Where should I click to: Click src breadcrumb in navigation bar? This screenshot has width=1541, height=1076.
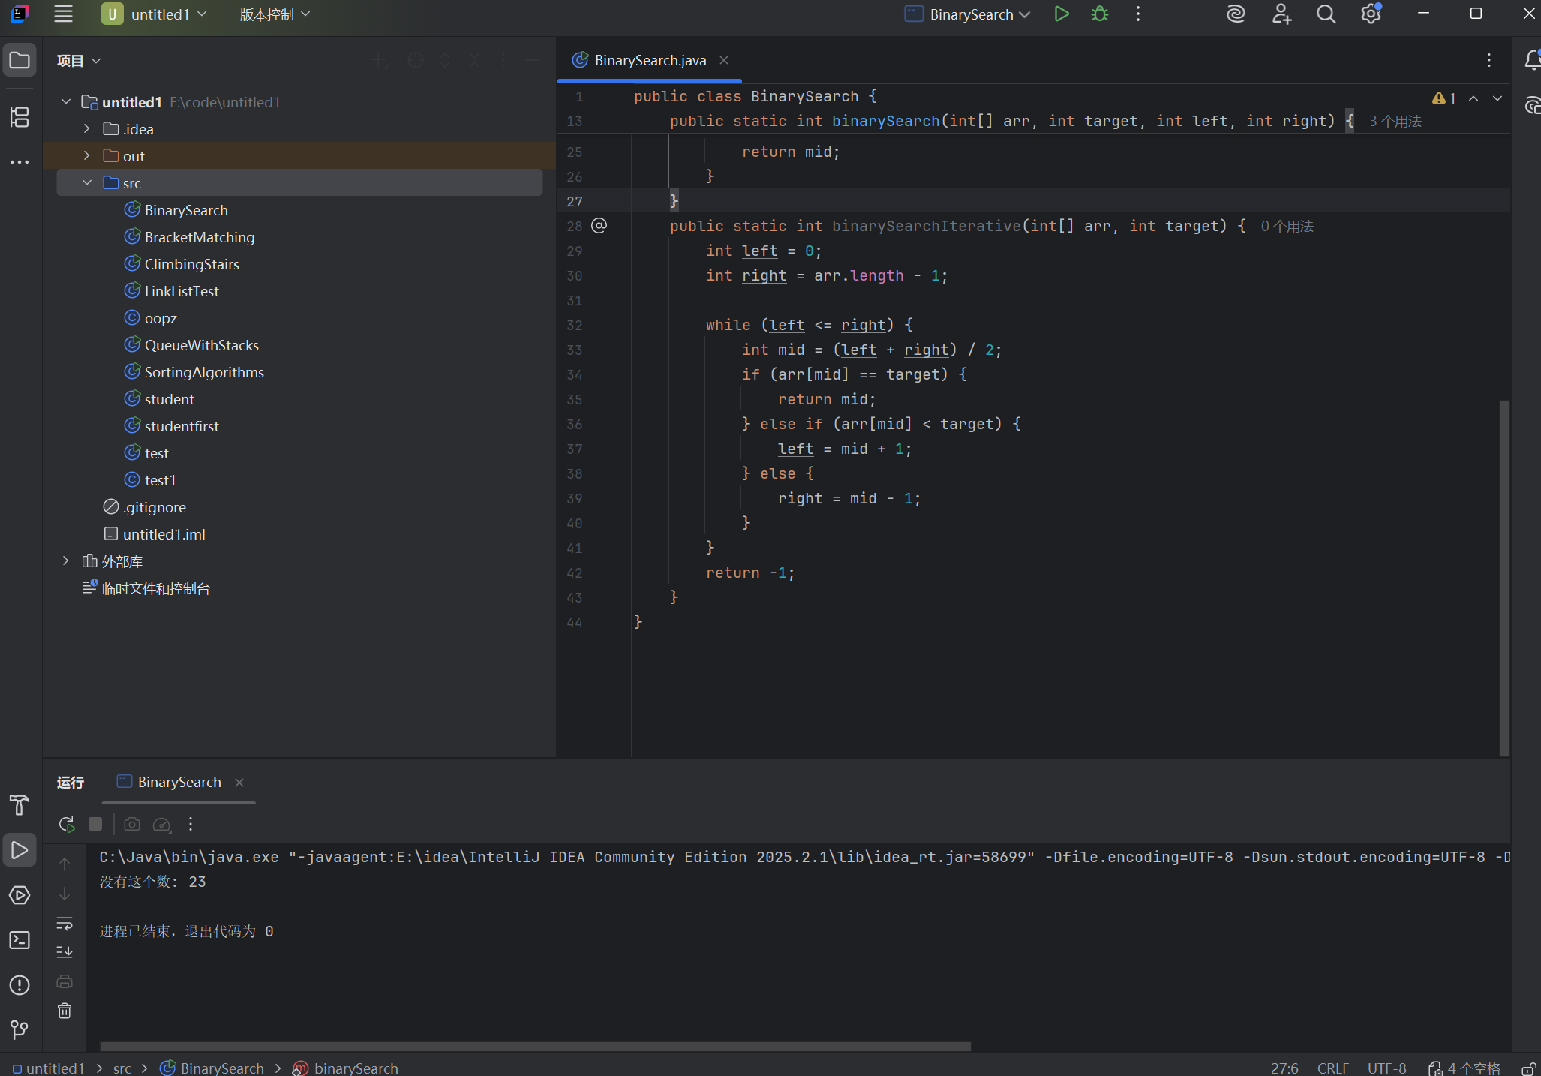coord(122,1068)
